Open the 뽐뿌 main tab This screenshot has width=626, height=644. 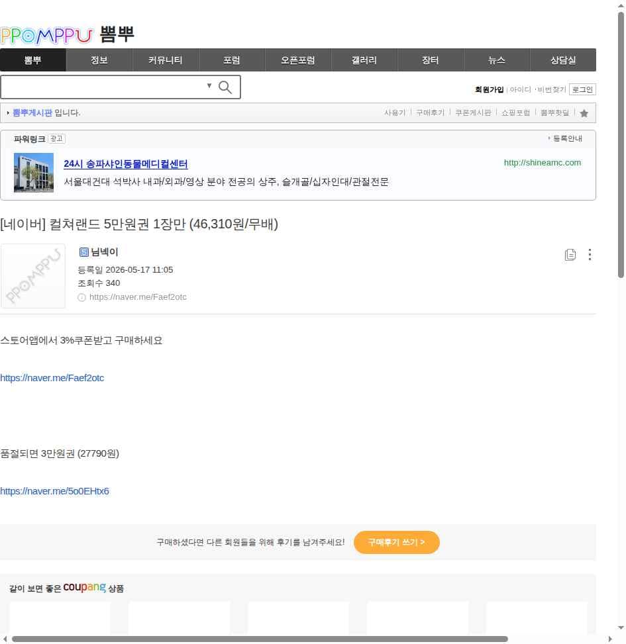[x=33, y=60]
